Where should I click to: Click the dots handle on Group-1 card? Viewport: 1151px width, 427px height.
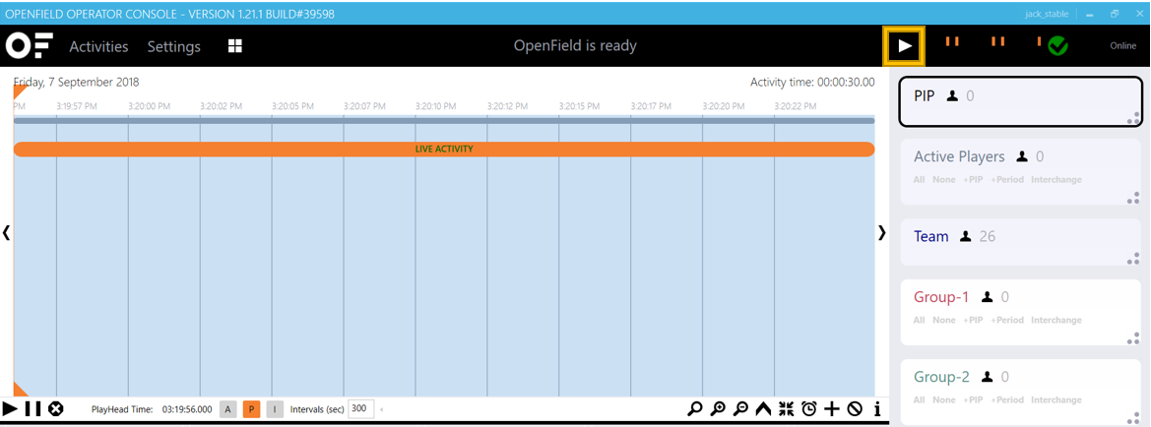tap(1133, 337)
